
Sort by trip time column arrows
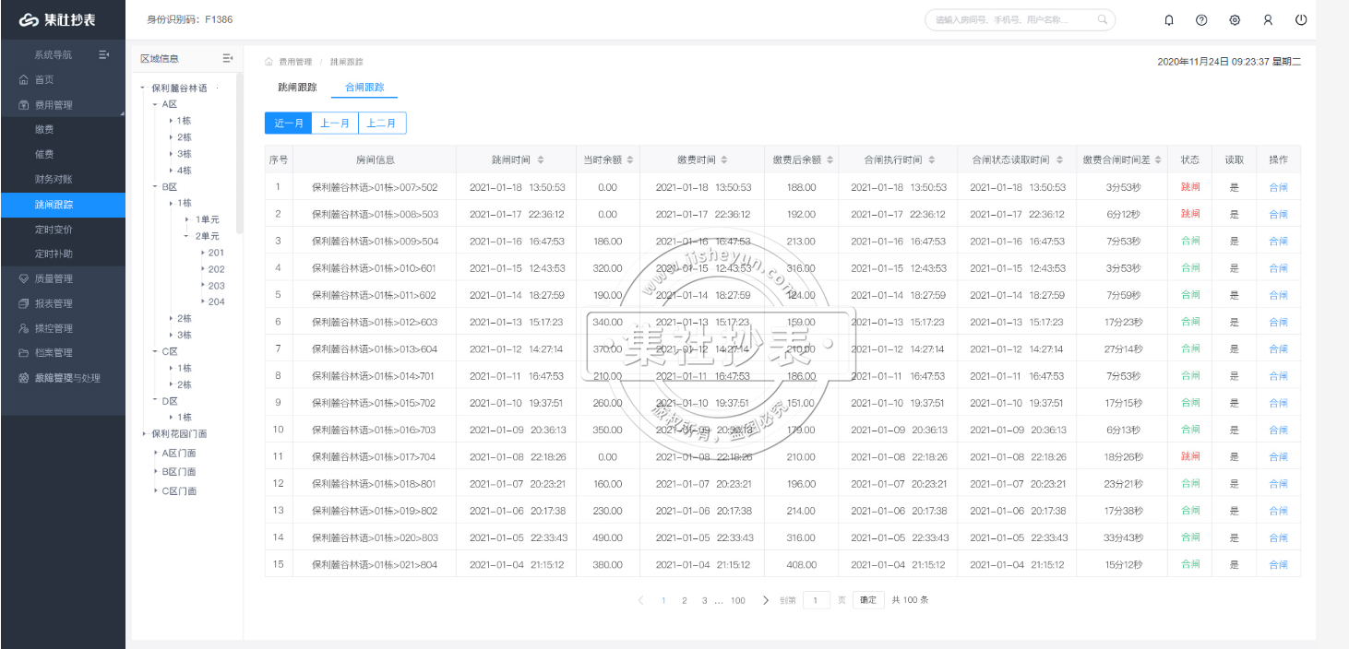click(x=541, y=159)
